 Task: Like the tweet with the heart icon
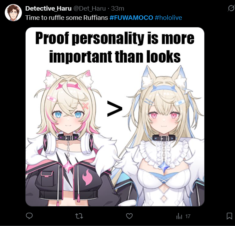pos(129,216)
